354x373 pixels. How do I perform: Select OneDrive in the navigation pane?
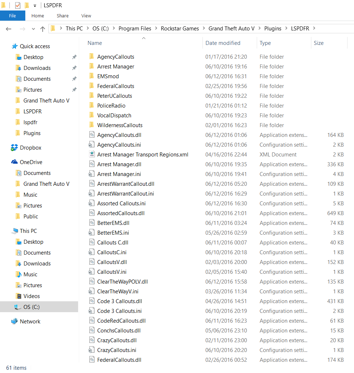[31, 162]
